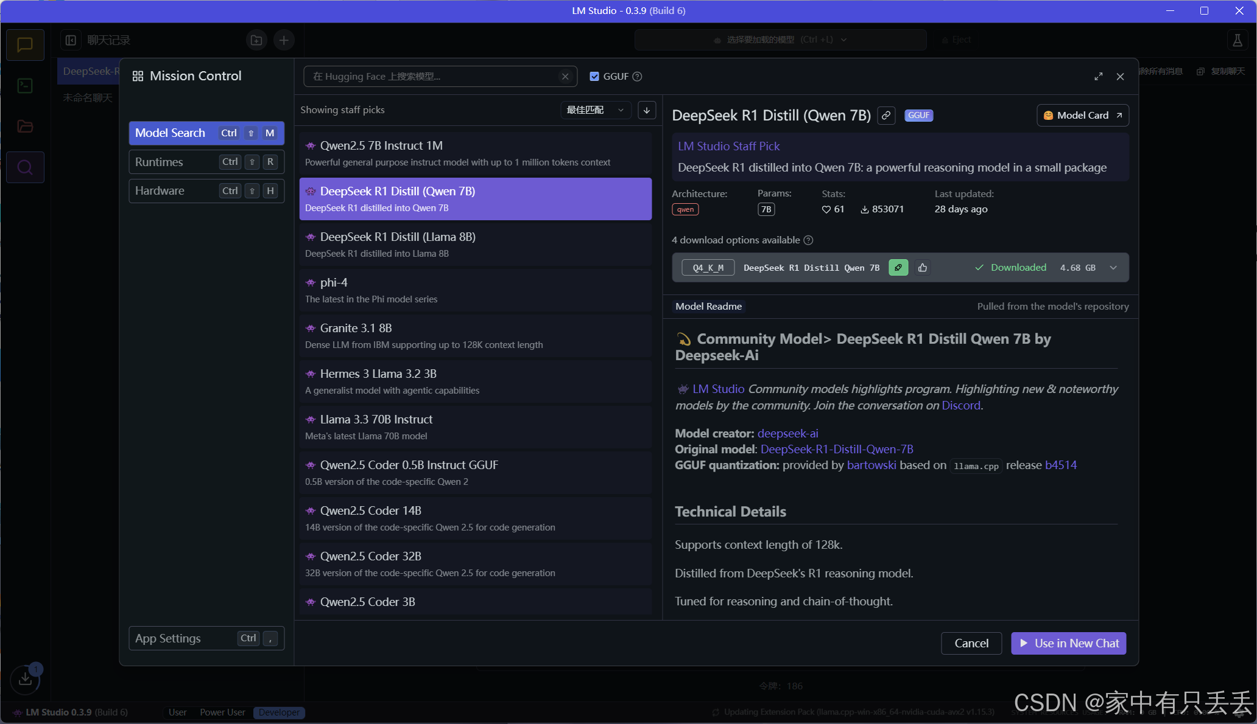Click the sort direction arrow button
The height and width of the screenshot is (724, 1257).
[x=647, y=110]
